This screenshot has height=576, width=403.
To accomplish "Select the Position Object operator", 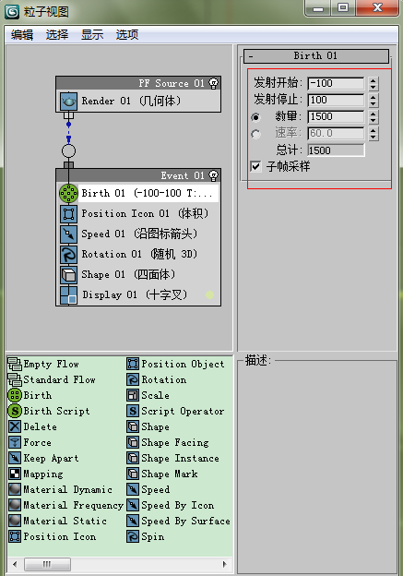I will pyautogui.click(x=175, y=364).
